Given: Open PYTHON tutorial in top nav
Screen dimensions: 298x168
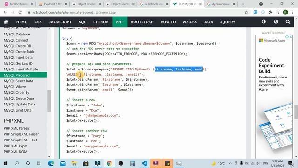Looking at the screenshot, I should click(101, 22).
